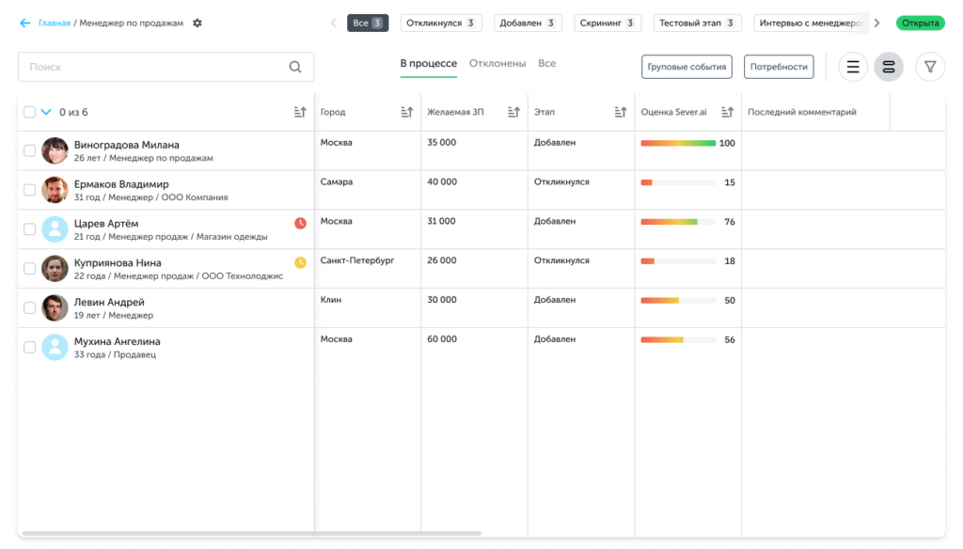Click the magnifier icon in search box

(295, 67)
